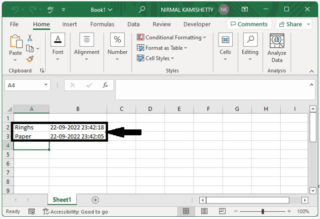Open the NK account profile avatar
This screenshot has width=320, height=219.
pyautogui.click(x=224, y=10)
